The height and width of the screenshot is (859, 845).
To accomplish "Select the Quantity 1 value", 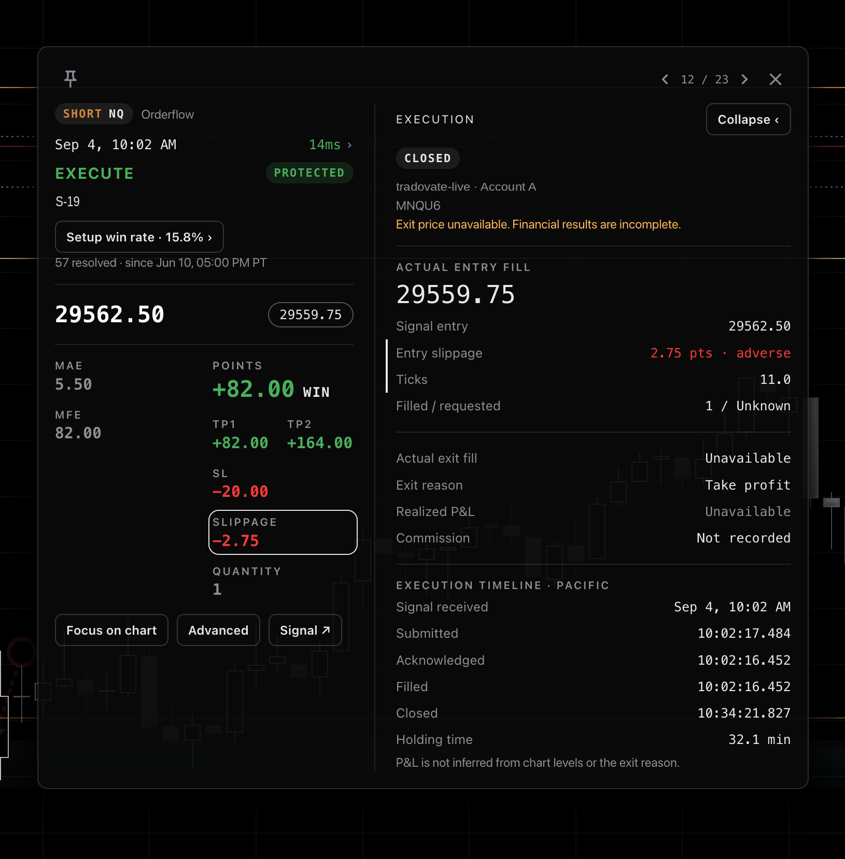I will click(x=217, y=589).
